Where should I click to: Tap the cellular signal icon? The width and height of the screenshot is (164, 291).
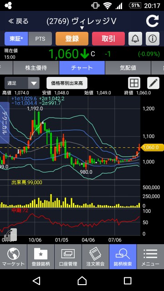pyautogui.click(x=119, y=6)
